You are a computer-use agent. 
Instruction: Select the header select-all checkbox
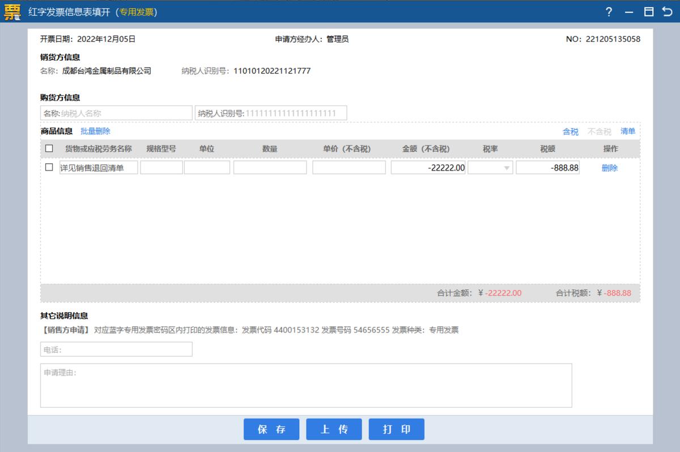coord(48,148)
